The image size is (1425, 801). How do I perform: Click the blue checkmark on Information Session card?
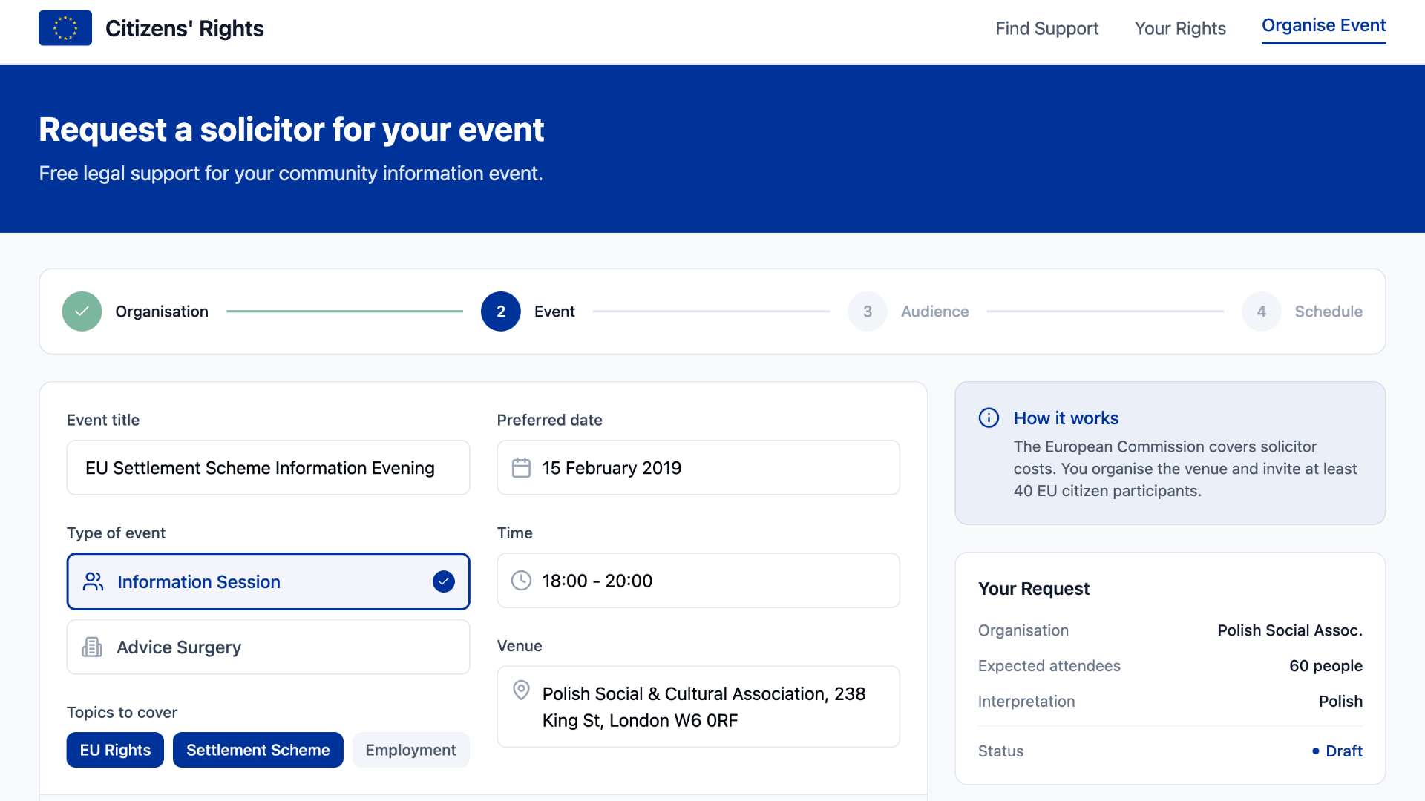[x=443, y=581]
